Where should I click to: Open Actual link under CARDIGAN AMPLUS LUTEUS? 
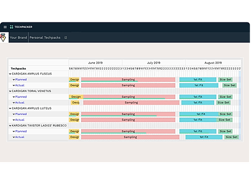click(x=20, y=120)
